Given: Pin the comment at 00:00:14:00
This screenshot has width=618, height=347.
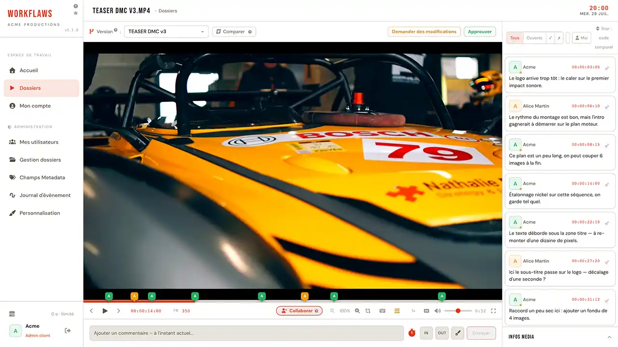Looking at the screenshot, I should 607,184.
